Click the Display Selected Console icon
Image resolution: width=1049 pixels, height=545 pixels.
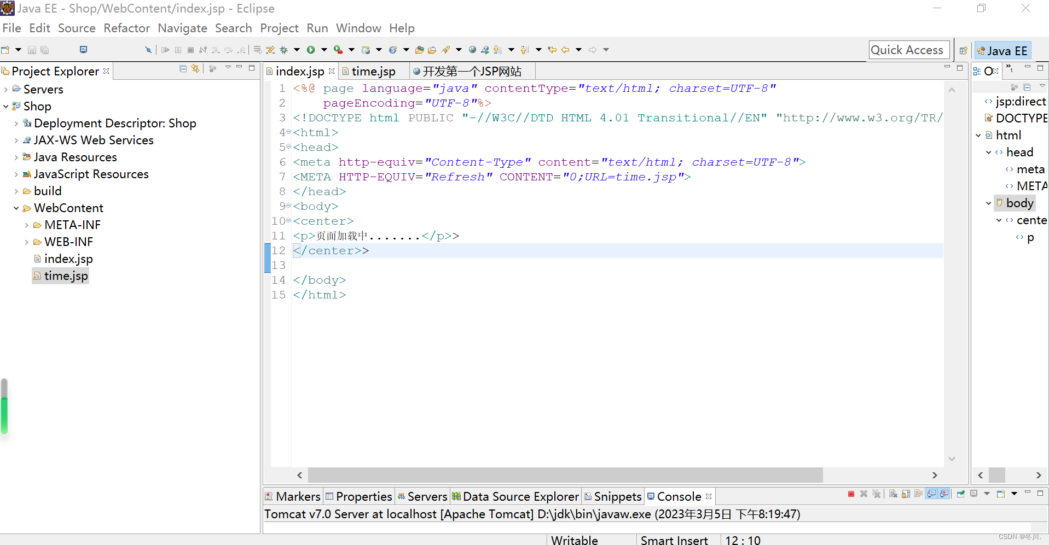tap(974, 494)
